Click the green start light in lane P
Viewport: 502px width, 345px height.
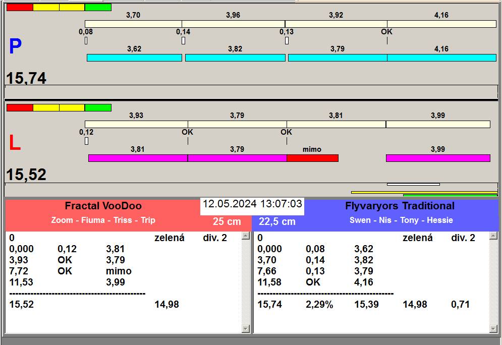[98, 8]
